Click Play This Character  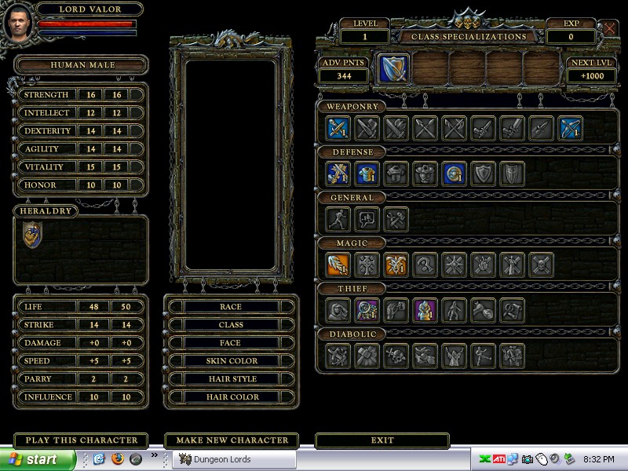tap(82, 440)
